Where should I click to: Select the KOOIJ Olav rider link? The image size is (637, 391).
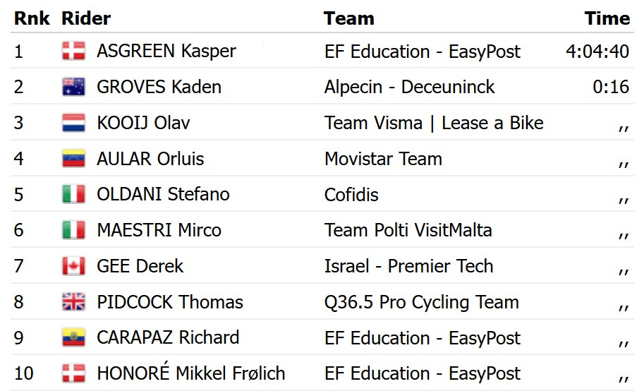click(143, 123)
